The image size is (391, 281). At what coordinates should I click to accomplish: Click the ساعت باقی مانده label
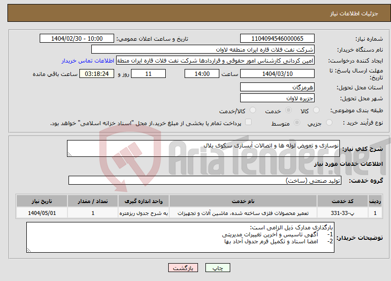(55, 74)
